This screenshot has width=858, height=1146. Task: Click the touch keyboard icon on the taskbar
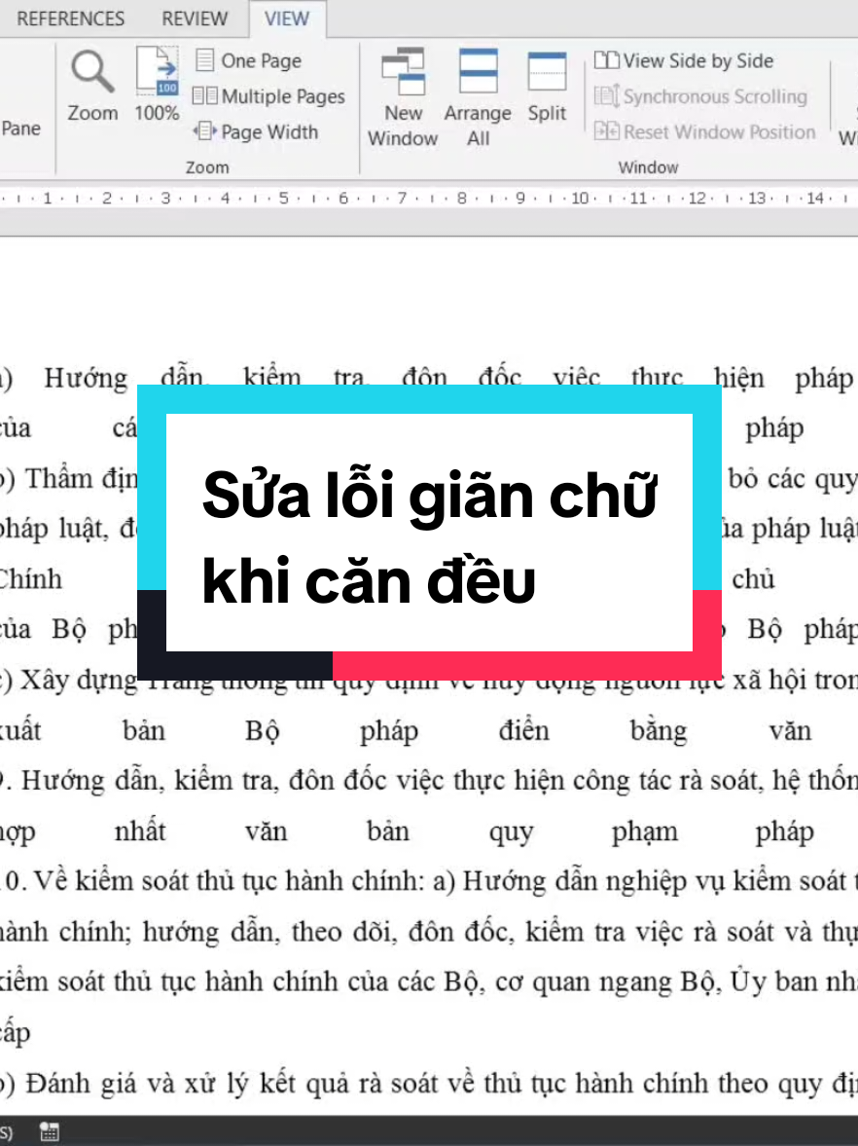pos(49,1131)
